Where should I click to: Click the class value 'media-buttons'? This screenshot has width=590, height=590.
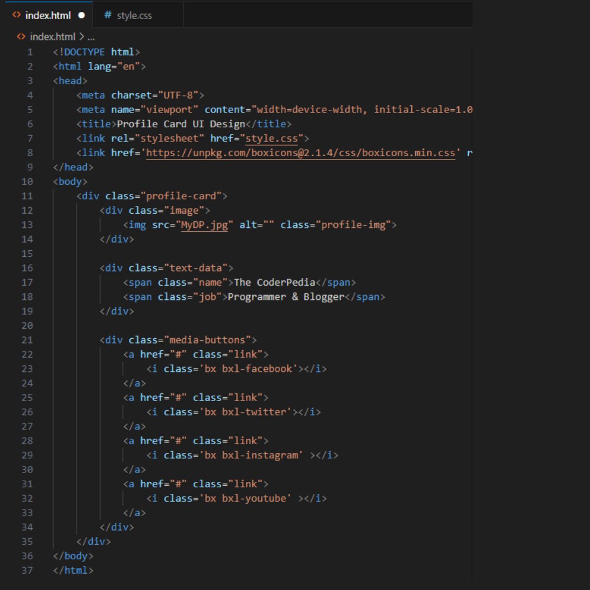(208, 340)
